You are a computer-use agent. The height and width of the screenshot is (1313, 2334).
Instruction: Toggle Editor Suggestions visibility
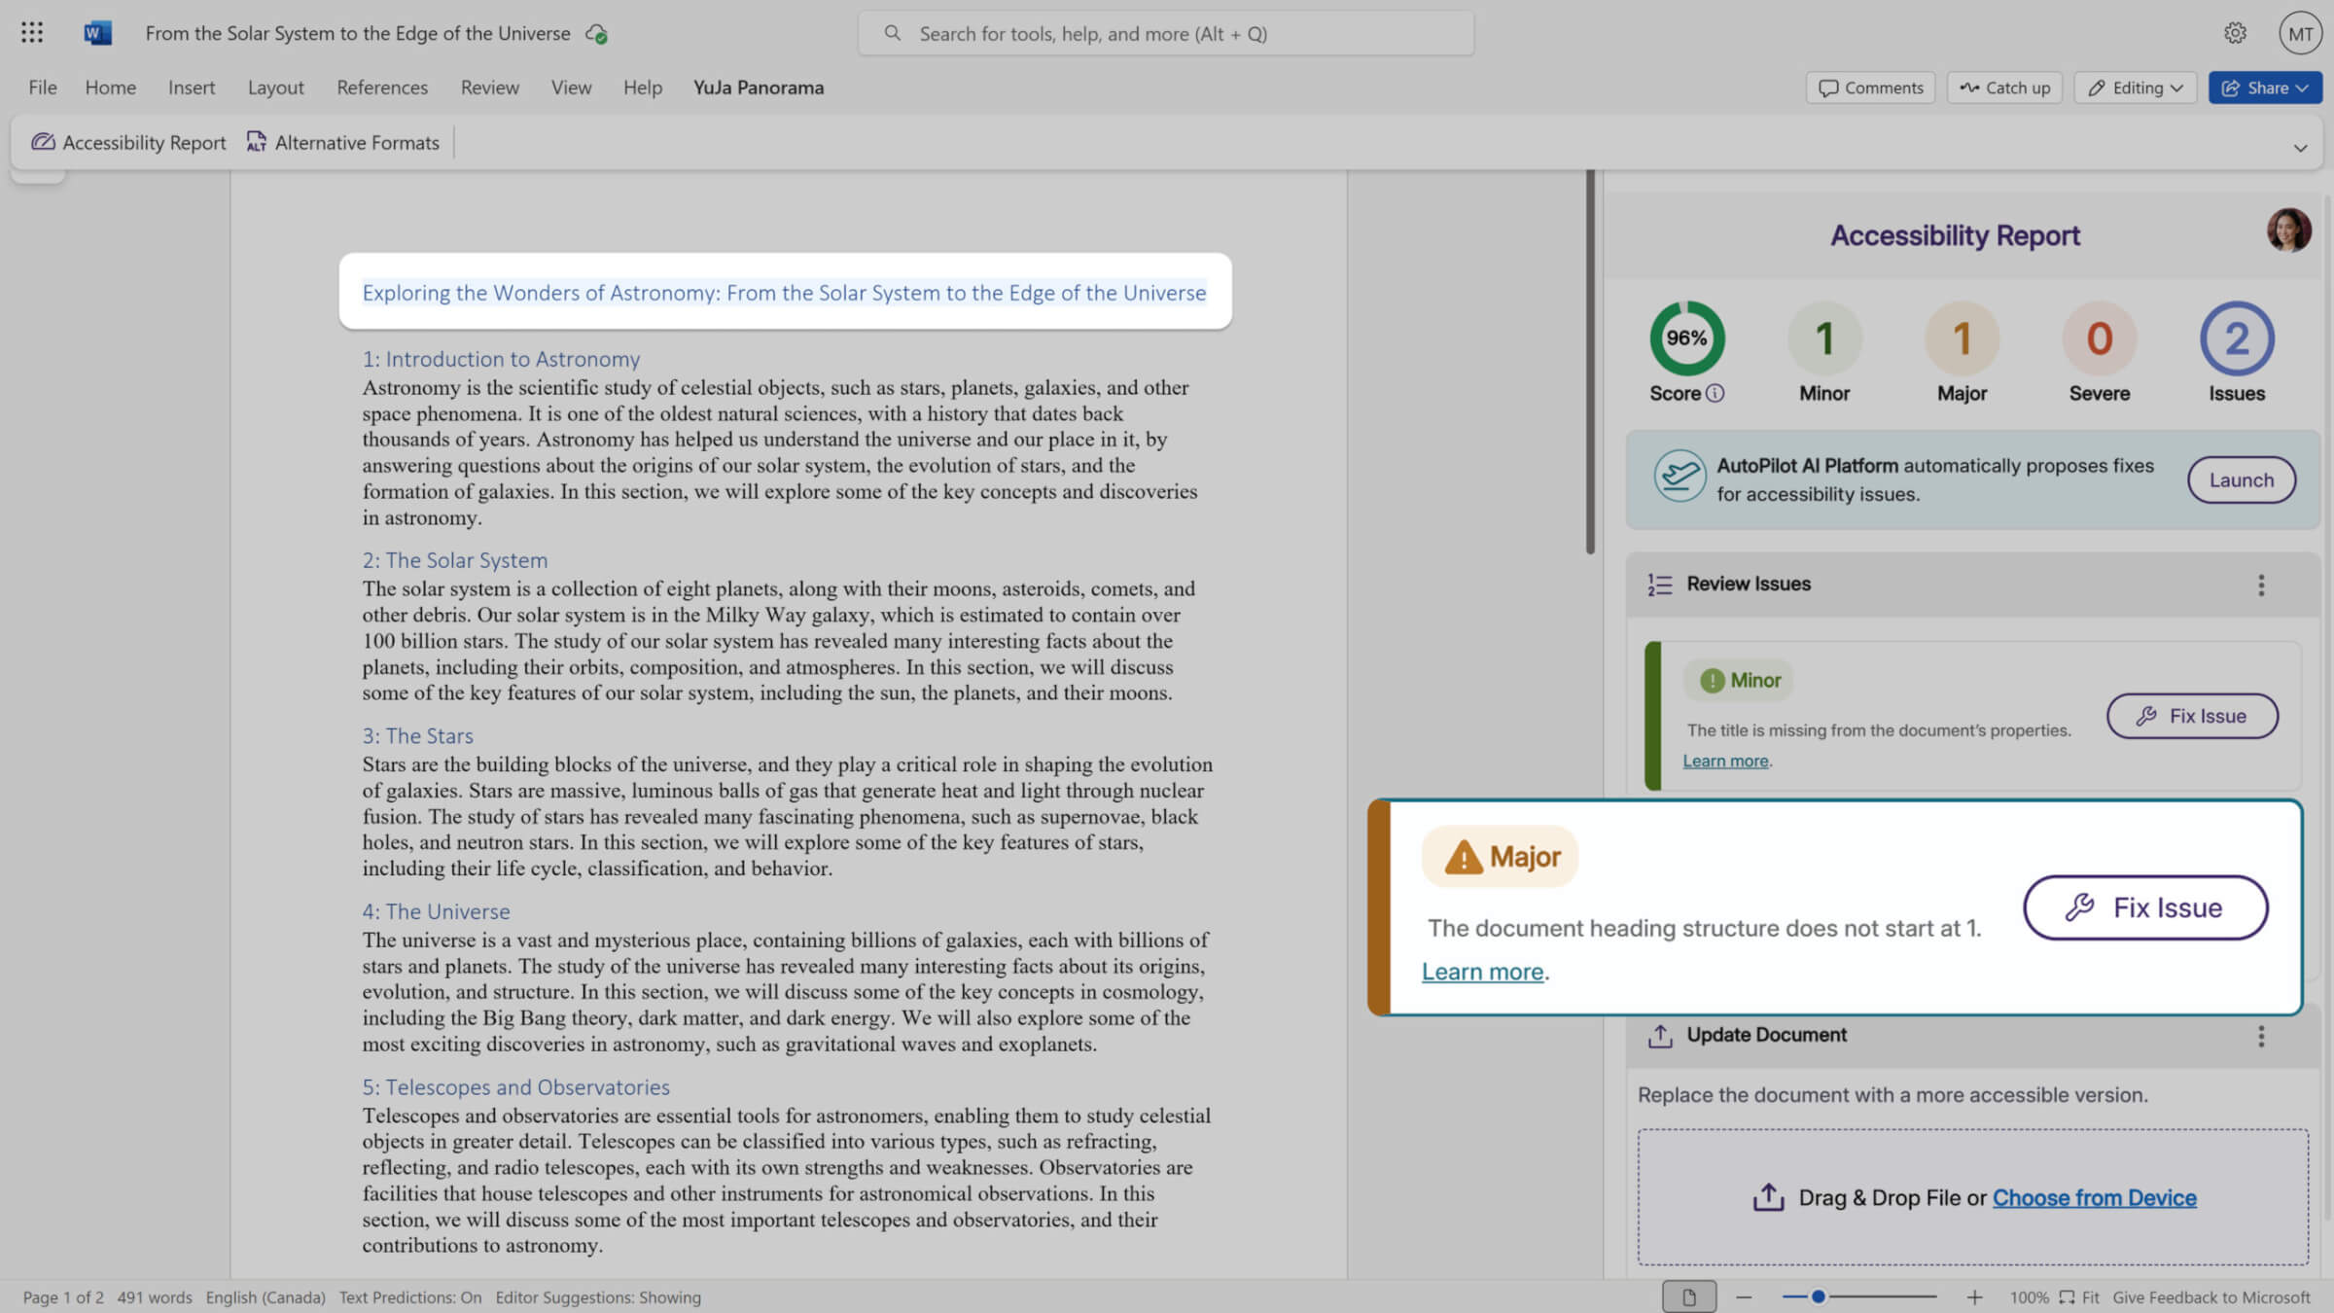(x=598, y=1296)
